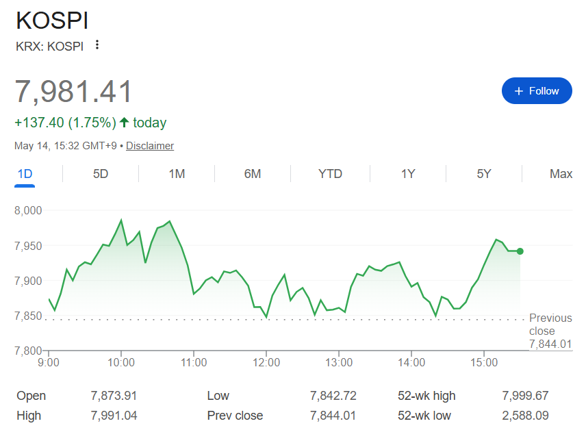Switch to the 5D time range tab
The width and height of the screenshot is (586, 430).
pyautogui.click(x=101, y=174)
